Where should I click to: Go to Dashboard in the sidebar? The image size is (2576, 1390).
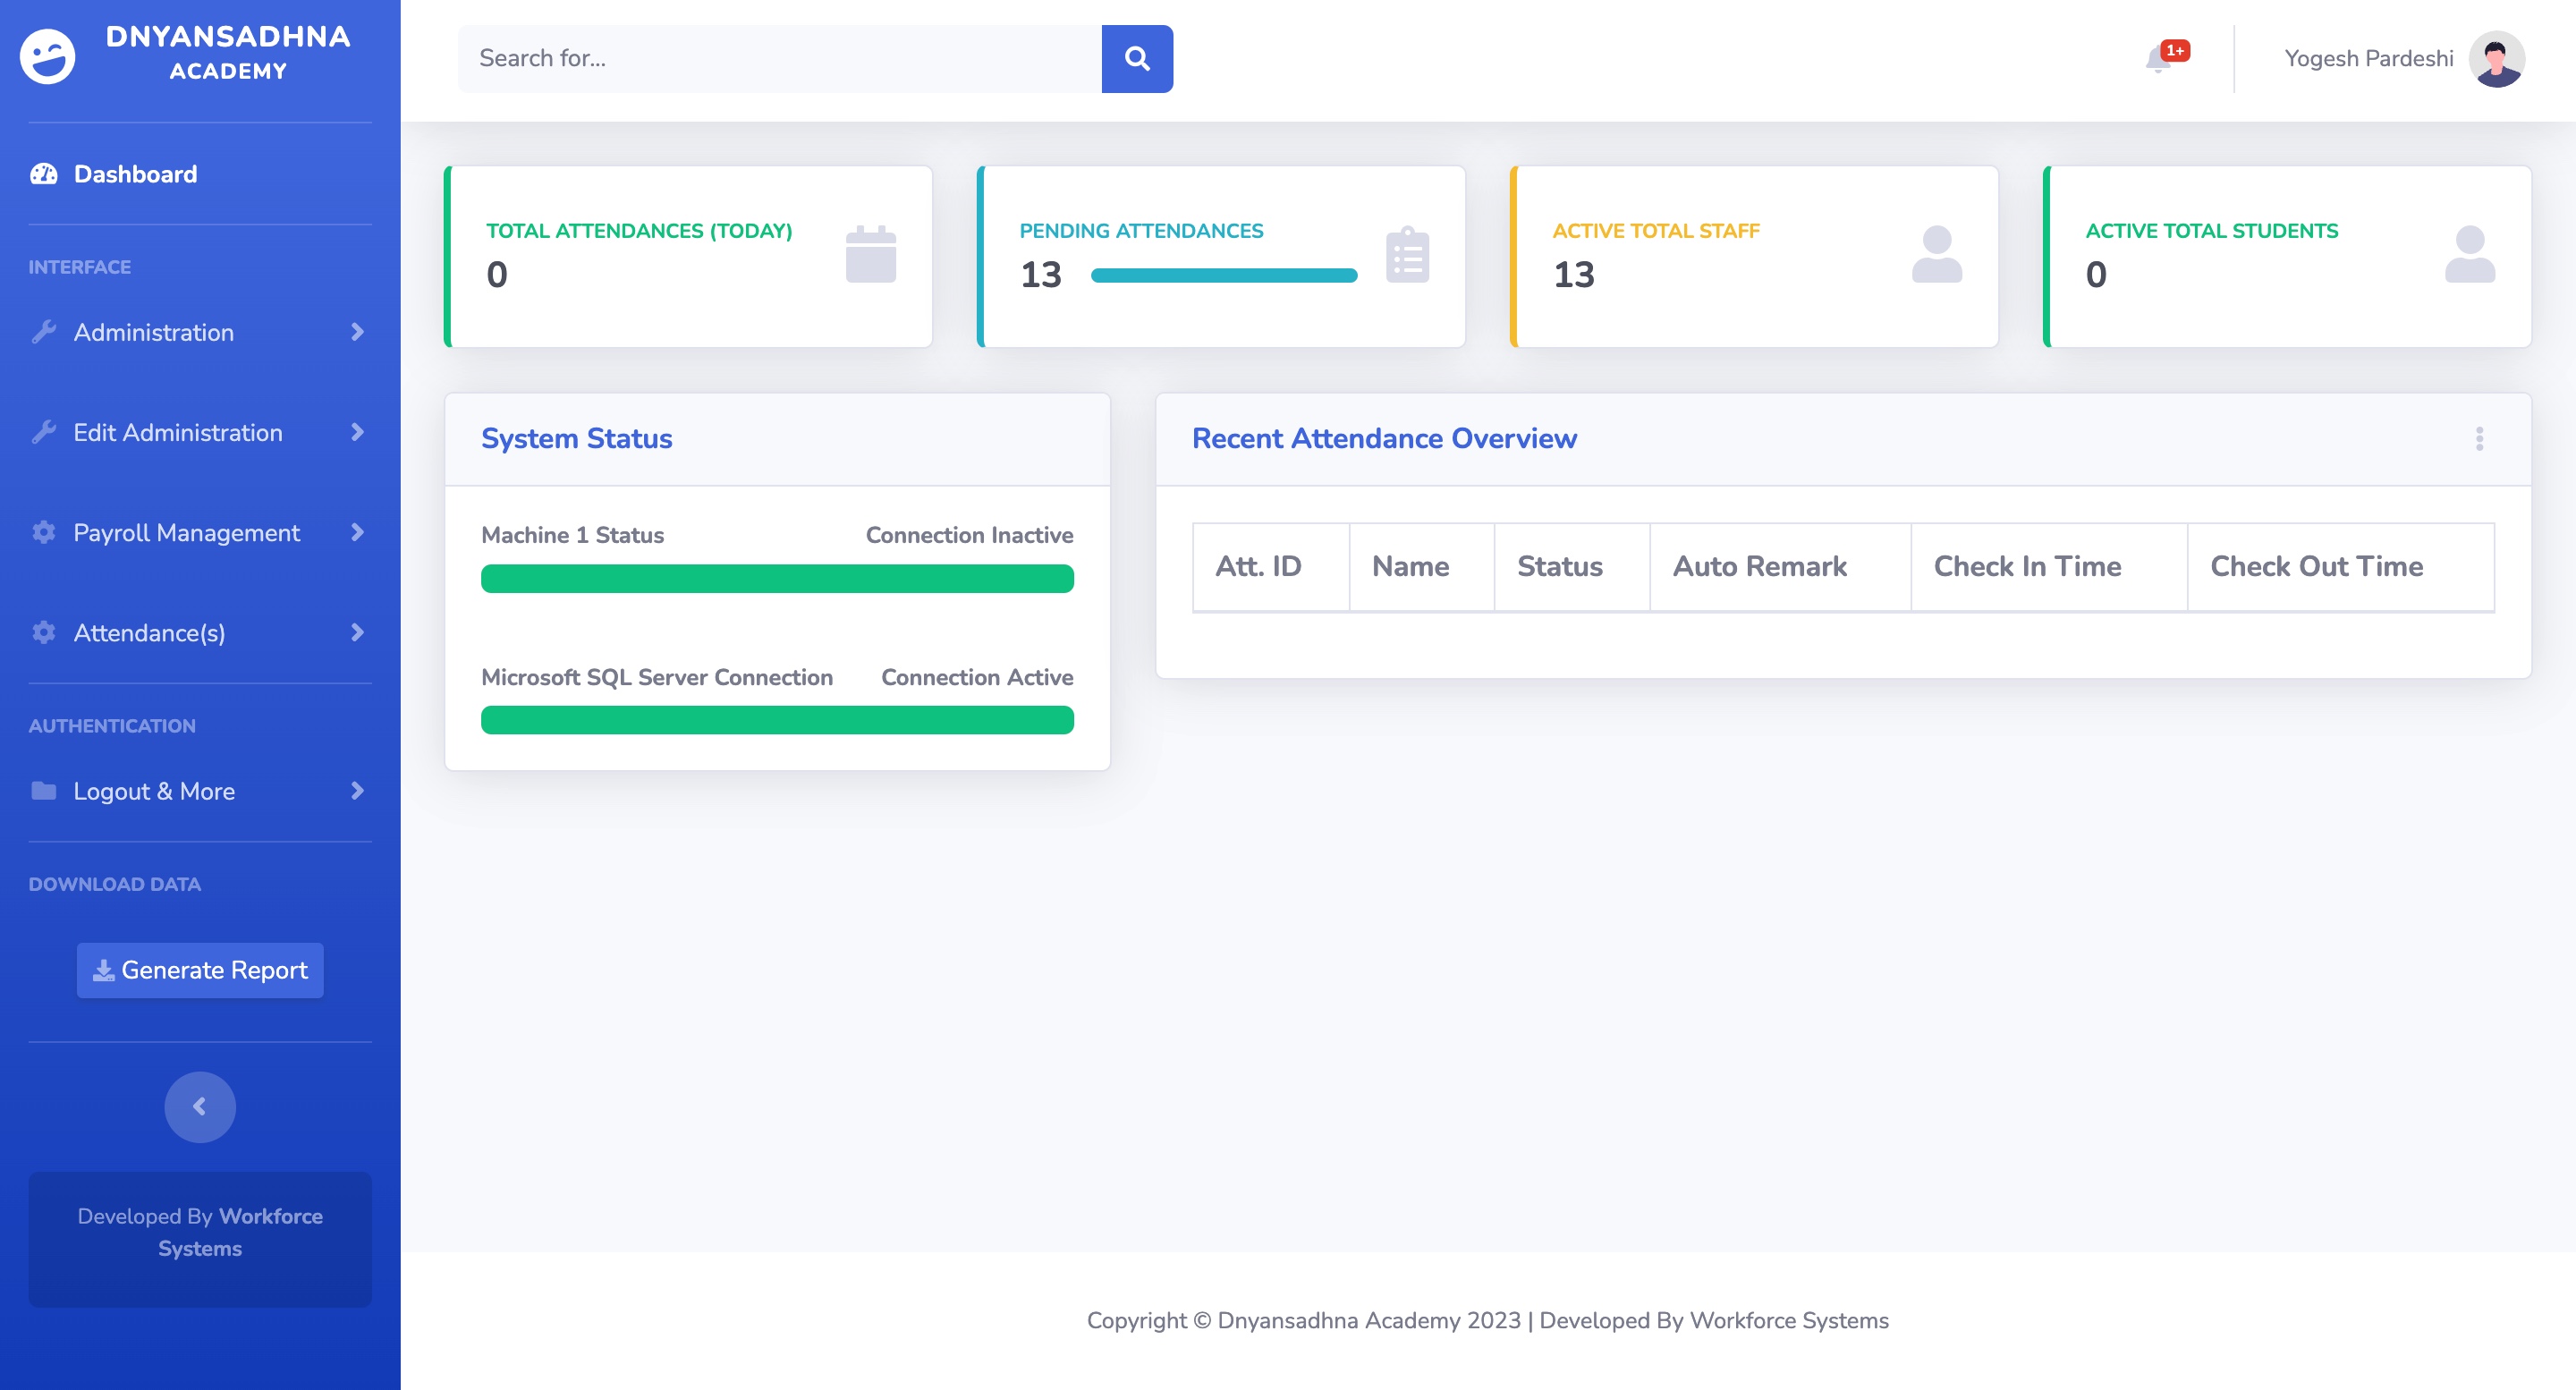[x=135, y=174]
